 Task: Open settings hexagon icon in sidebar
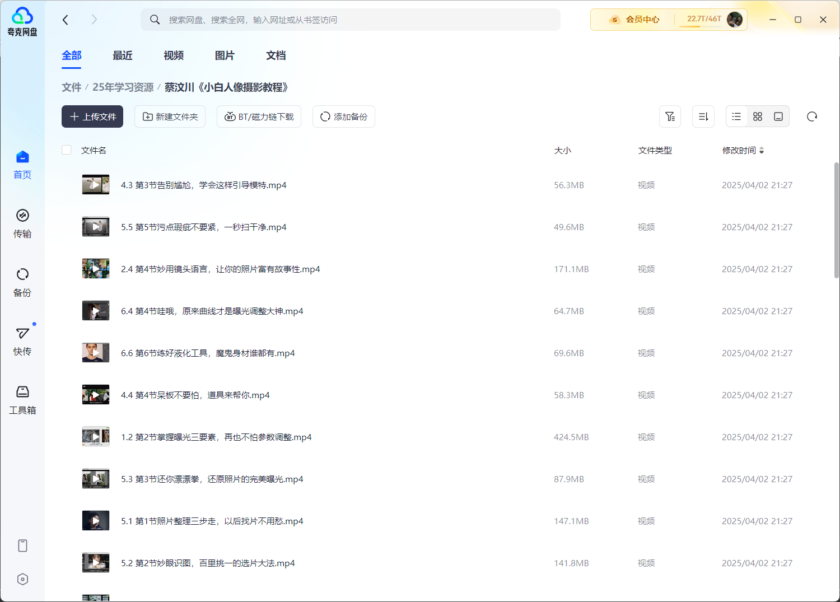22,580
